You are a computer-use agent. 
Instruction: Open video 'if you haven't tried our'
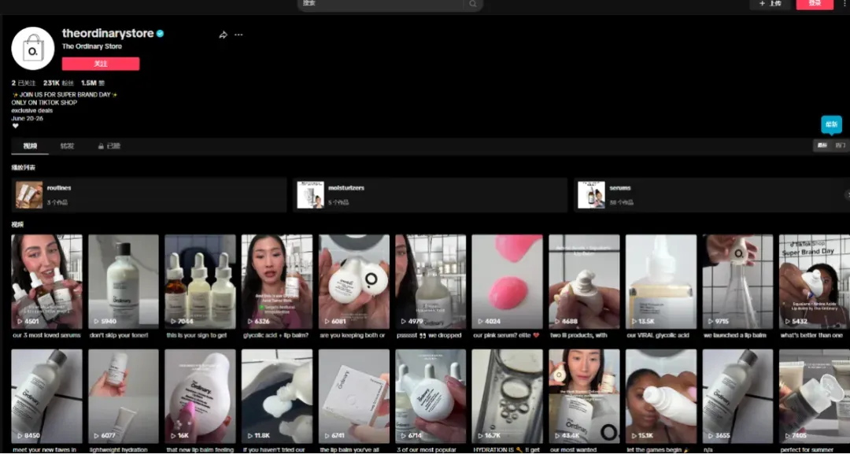[277, 397]
